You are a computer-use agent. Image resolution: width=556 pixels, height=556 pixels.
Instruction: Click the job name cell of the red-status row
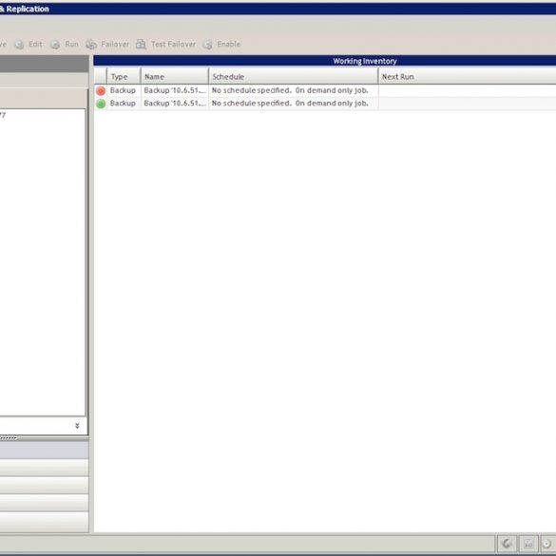(175, 90)
